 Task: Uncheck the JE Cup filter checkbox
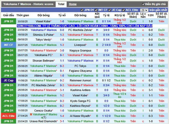[x=110, y=10]
